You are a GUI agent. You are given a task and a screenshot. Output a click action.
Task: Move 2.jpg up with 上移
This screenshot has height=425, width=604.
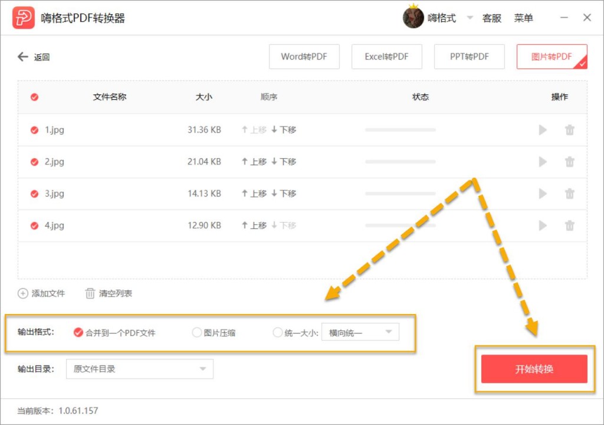pyautogui.click(x=254, y=162)
